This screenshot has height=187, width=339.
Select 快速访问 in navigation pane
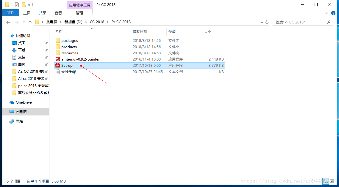pos(23,36)
